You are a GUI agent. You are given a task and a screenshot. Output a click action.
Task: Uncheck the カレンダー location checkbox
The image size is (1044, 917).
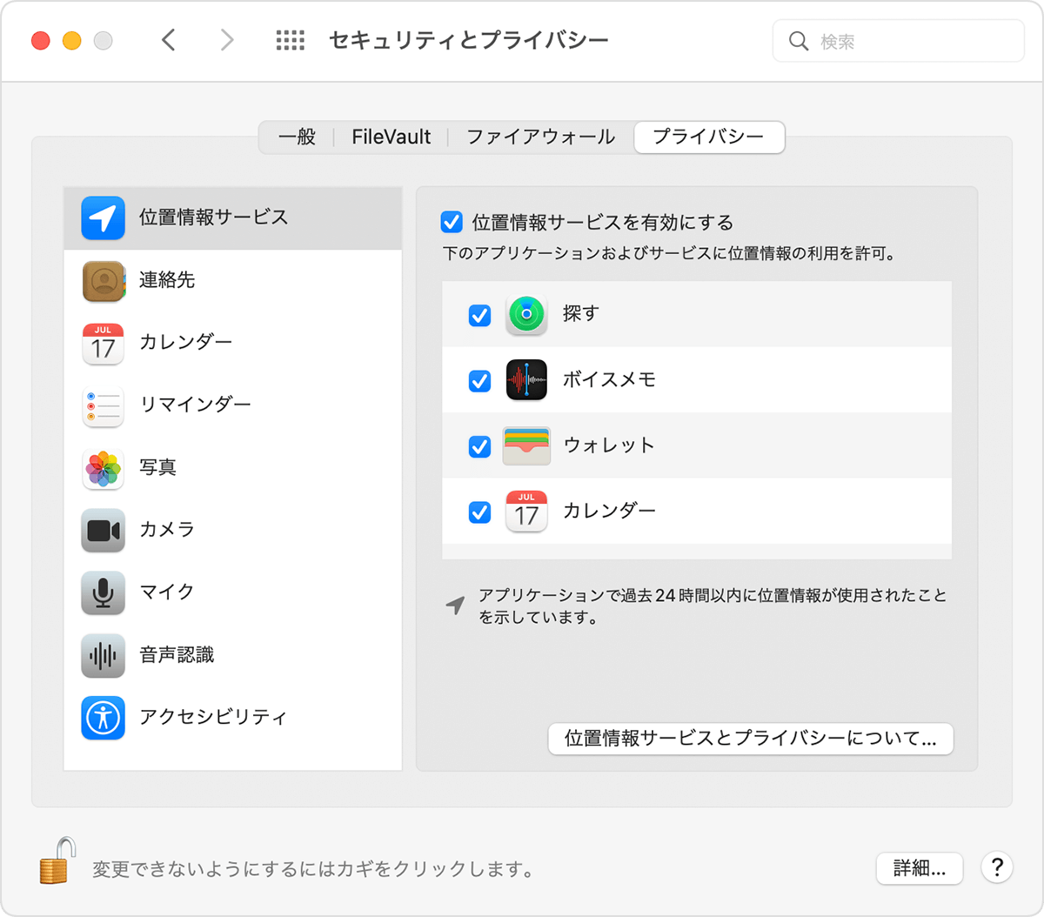479,512
